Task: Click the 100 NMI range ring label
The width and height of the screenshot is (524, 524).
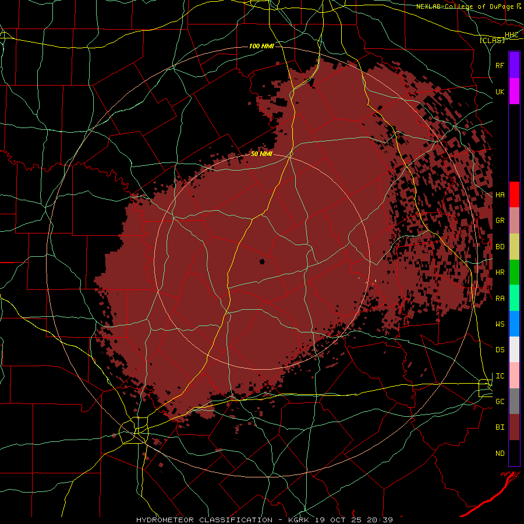Action: (x=261, y=46)
